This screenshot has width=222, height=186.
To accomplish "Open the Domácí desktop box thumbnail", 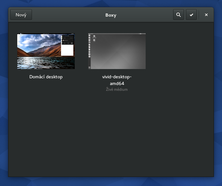I will pos(46,51).
